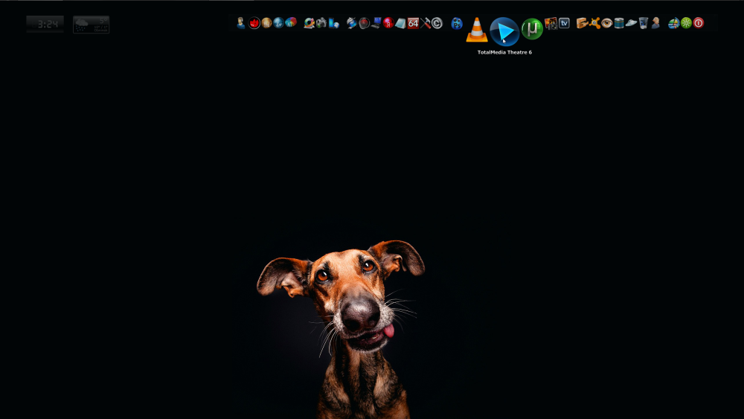The image size is (744, 419).
Task: Open the Notepad icon in the dock
Action: (x=400, y=23)
